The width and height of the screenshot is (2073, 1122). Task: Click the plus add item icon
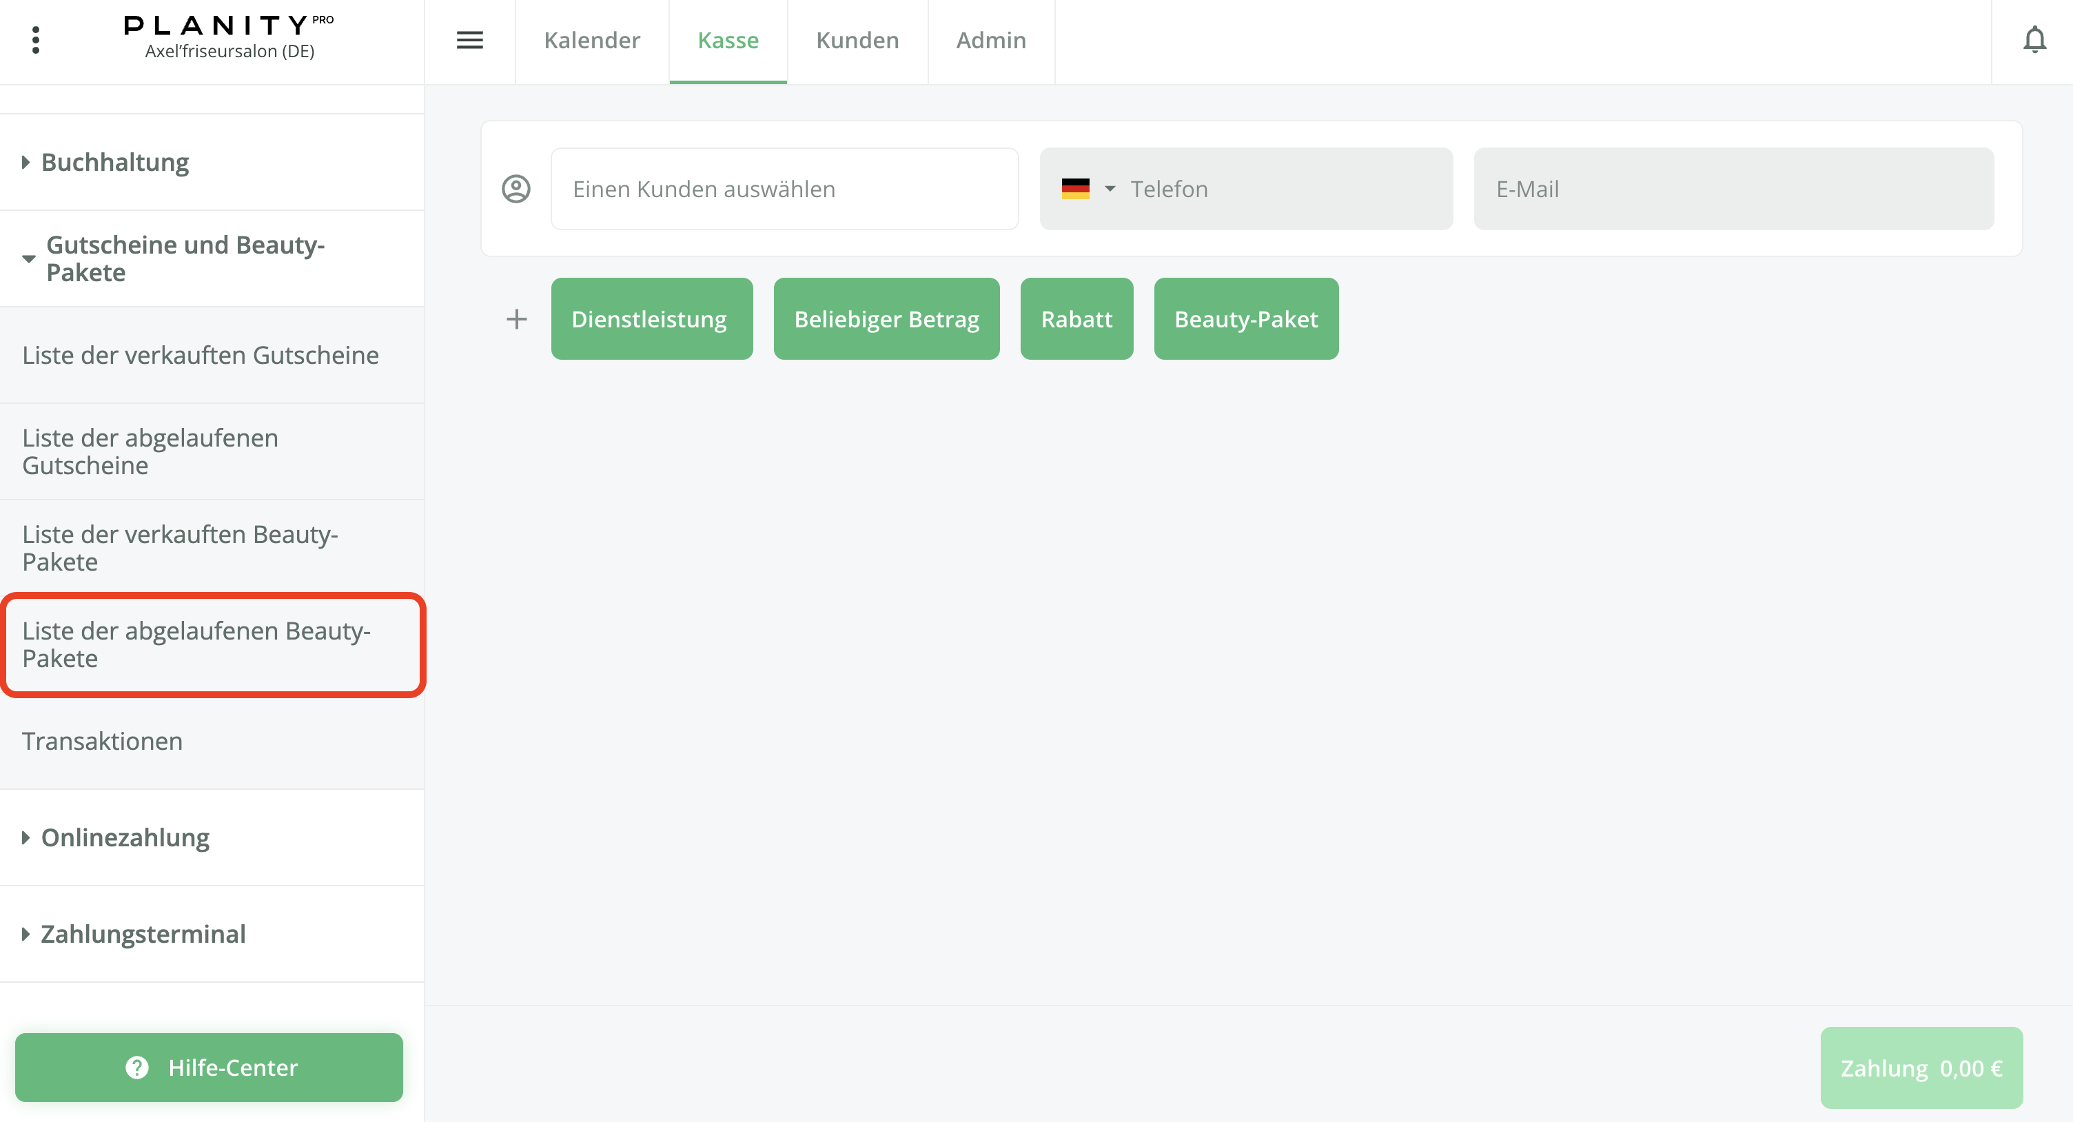[515, 320]
